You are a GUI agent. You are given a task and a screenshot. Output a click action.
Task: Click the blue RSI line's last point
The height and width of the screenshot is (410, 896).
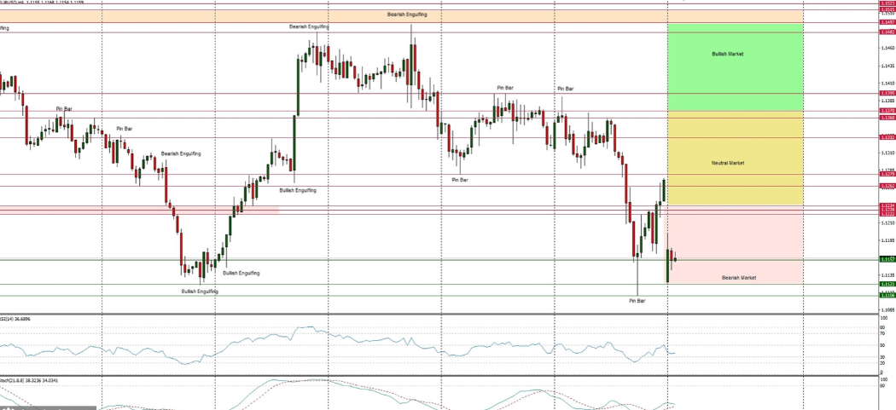tap(674, 353)
